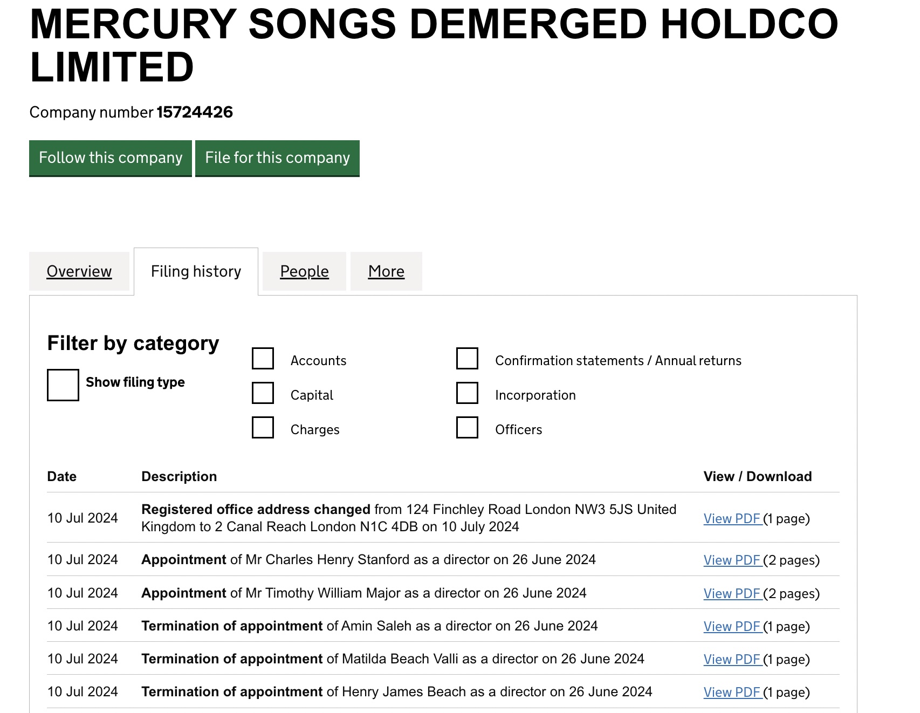Screen dimensions: 920x713
Task: Check the Capital category filter
Action: tap(263, 393)
